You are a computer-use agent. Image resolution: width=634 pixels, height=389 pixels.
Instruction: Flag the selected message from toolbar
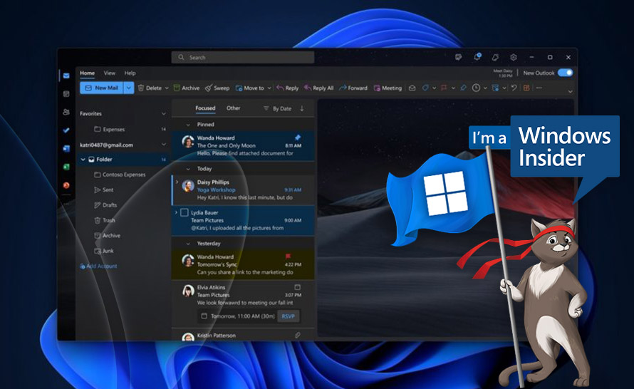444,88
